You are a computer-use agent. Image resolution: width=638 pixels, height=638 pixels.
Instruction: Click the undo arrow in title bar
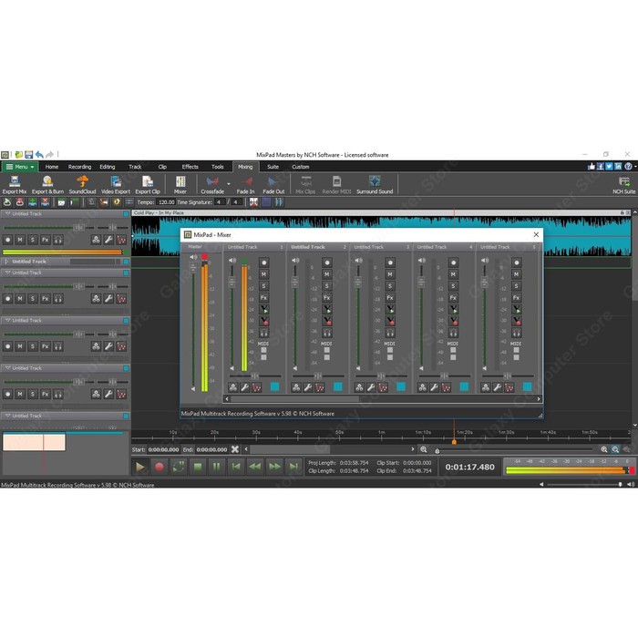[x=39, y=155]
